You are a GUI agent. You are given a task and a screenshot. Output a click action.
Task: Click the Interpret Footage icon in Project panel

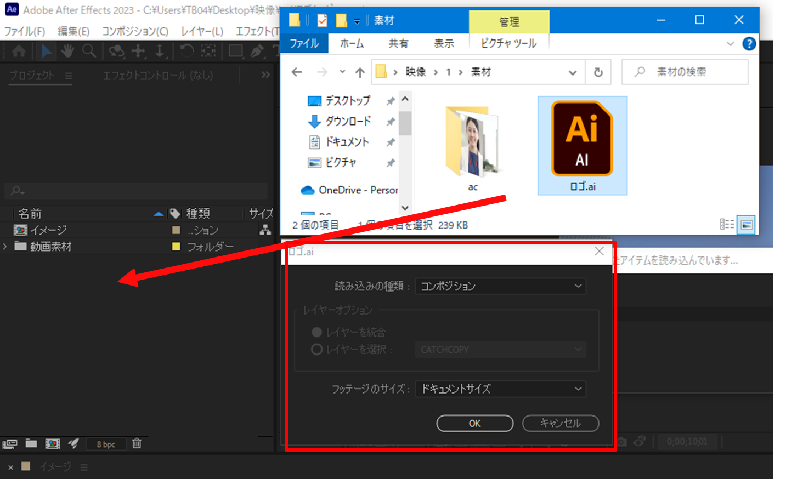click(10, 444)
